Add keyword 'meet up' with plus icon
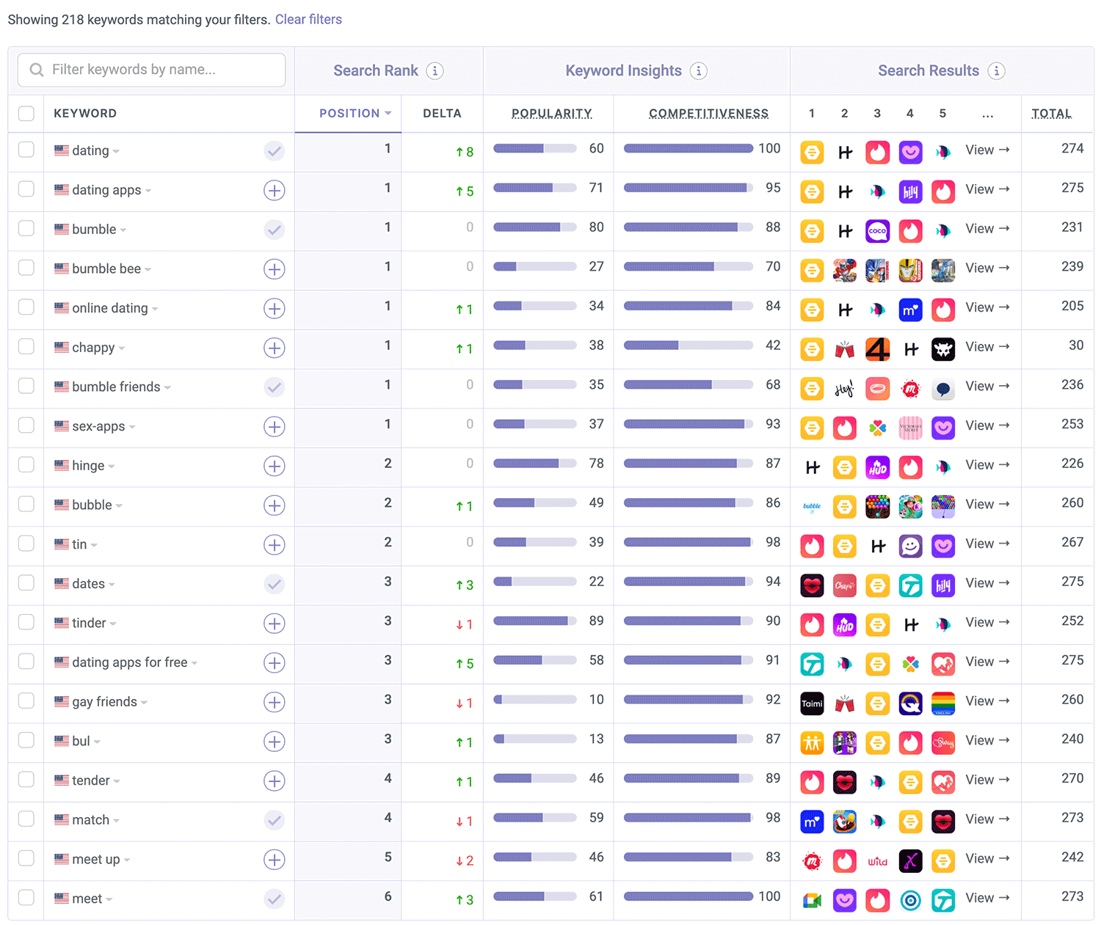The width and height of the screenshot is (1101, 925). 275,860
